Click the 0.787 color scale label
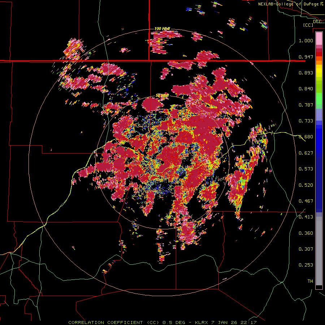This screenshot has height=325, width=325. pos(306,105)
